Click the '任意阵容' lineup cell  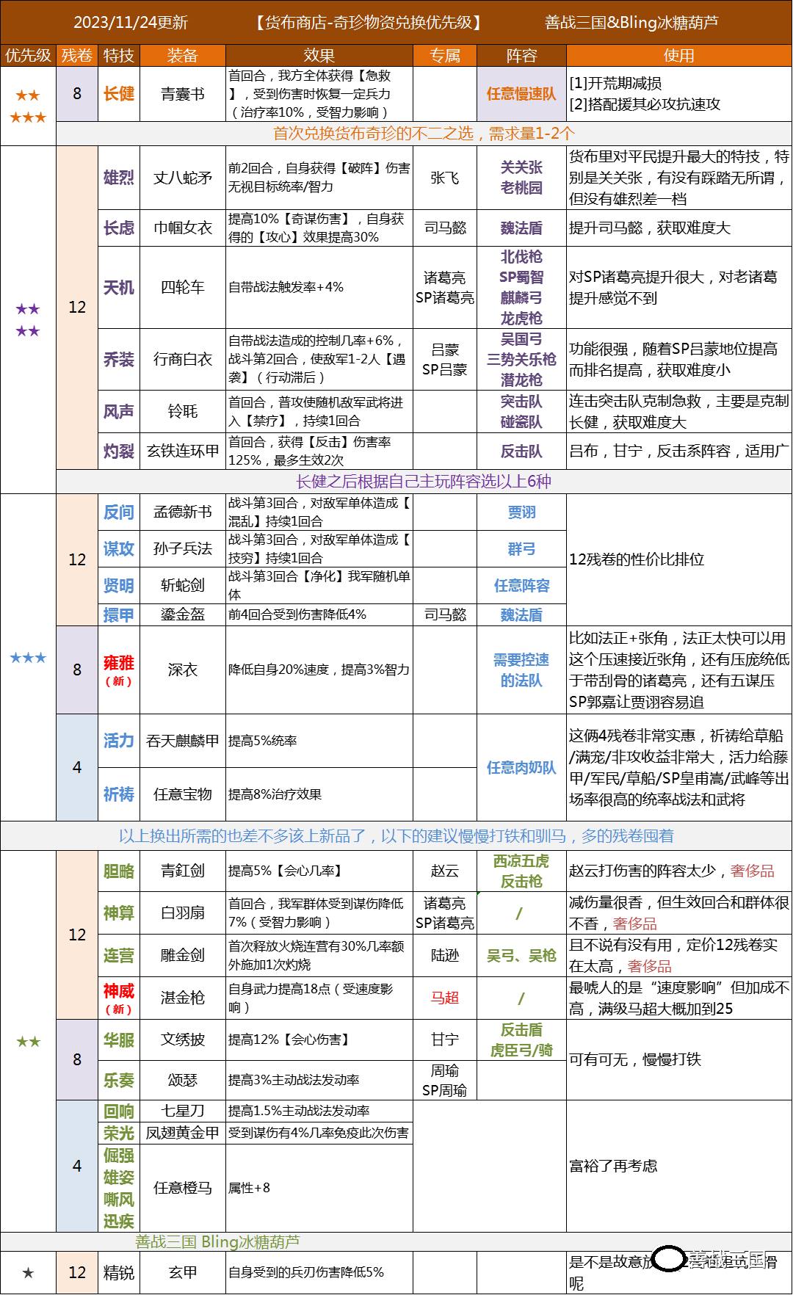522,586
